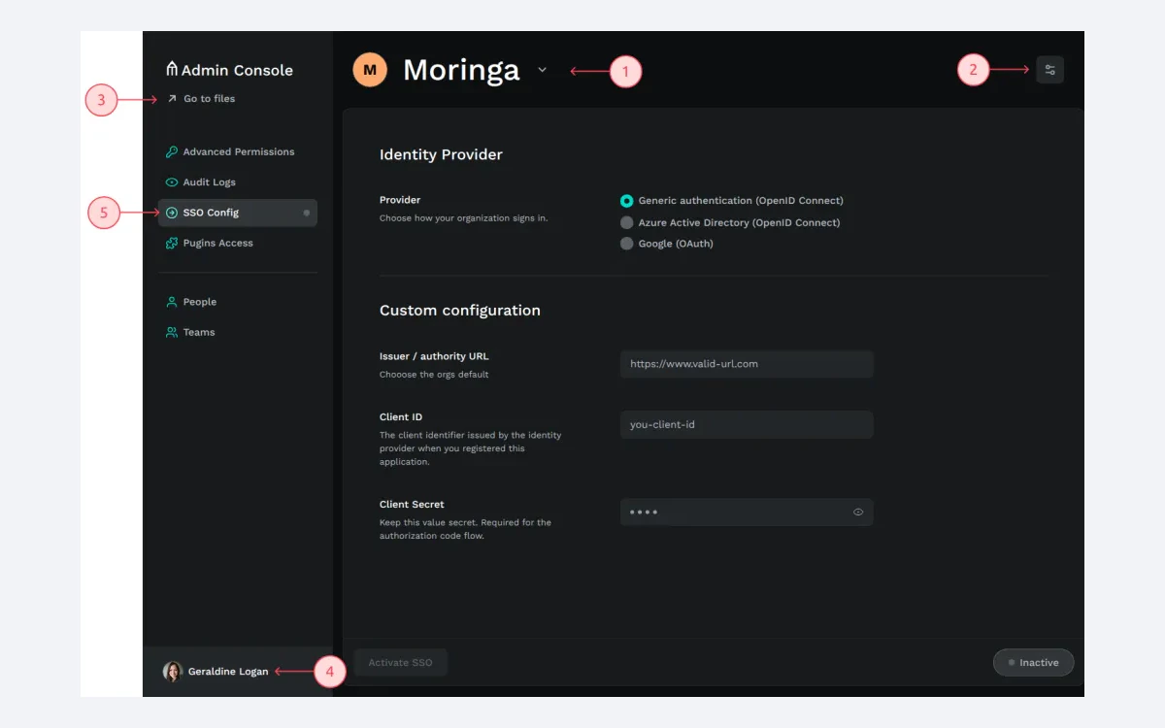Select Generic authentication (OpenID Connect) radio
Screen dimensions: 1165x728
coord(627,201)
